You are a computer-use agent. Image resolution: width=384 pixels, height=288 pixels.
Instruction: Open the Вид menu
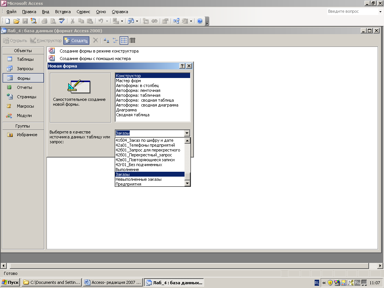point(45,12)
